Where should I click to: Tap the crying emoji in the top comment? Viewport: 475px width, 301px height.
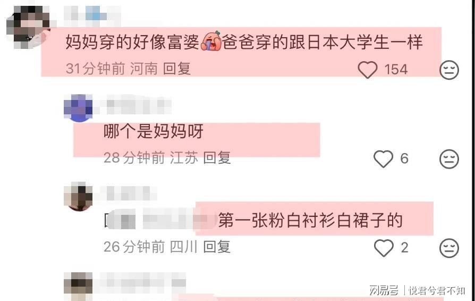coord(211,40)
